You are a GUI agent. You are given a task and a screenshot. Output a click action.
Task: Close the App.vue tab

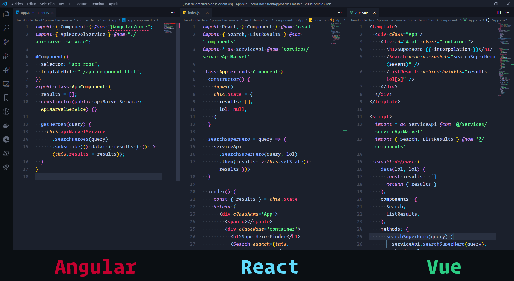tap(374, 13)
